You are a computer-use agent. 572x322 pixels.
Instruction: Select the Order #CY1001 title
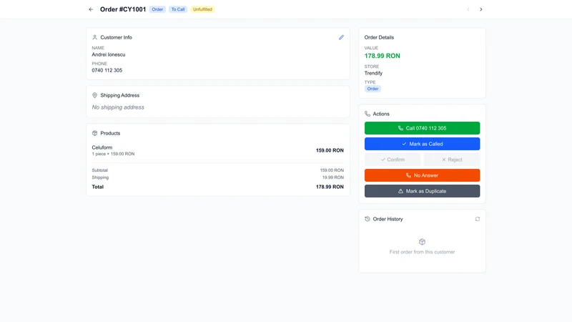123,9
